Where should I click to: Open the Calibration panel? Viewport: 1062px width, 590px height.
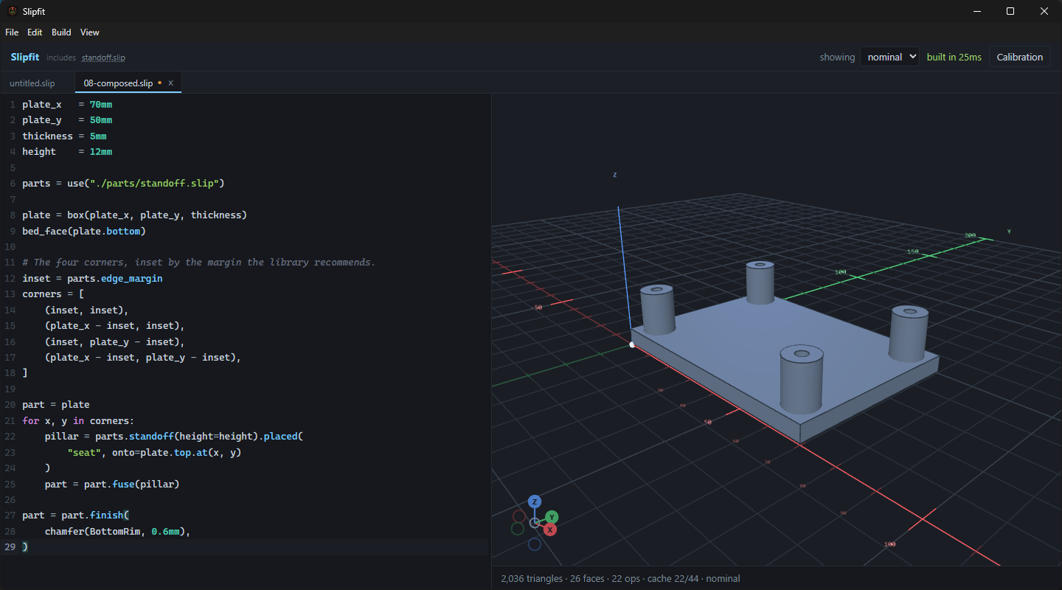[x=1020, y=57]
